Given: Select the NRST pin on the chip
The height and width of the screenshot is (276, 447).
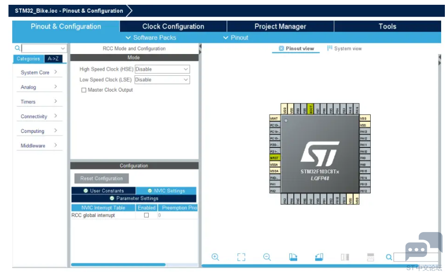Looking at the screenshot, I should coord(275,158).
